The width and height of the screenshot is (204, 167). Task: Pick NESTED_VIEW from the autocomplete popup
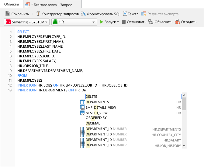pos(97,113)
